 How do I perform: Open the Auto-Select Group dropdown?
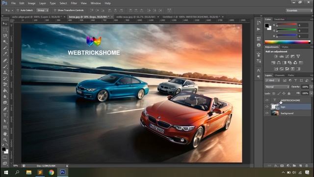click(x=43, y=10)
